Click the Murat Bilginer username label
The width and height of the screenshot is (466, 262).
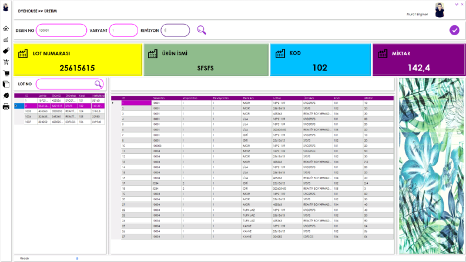click(x=417, y=14)
